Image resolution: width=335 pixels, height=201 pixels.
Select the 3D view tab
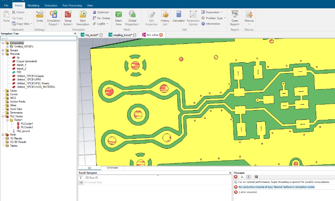point(90,168)
